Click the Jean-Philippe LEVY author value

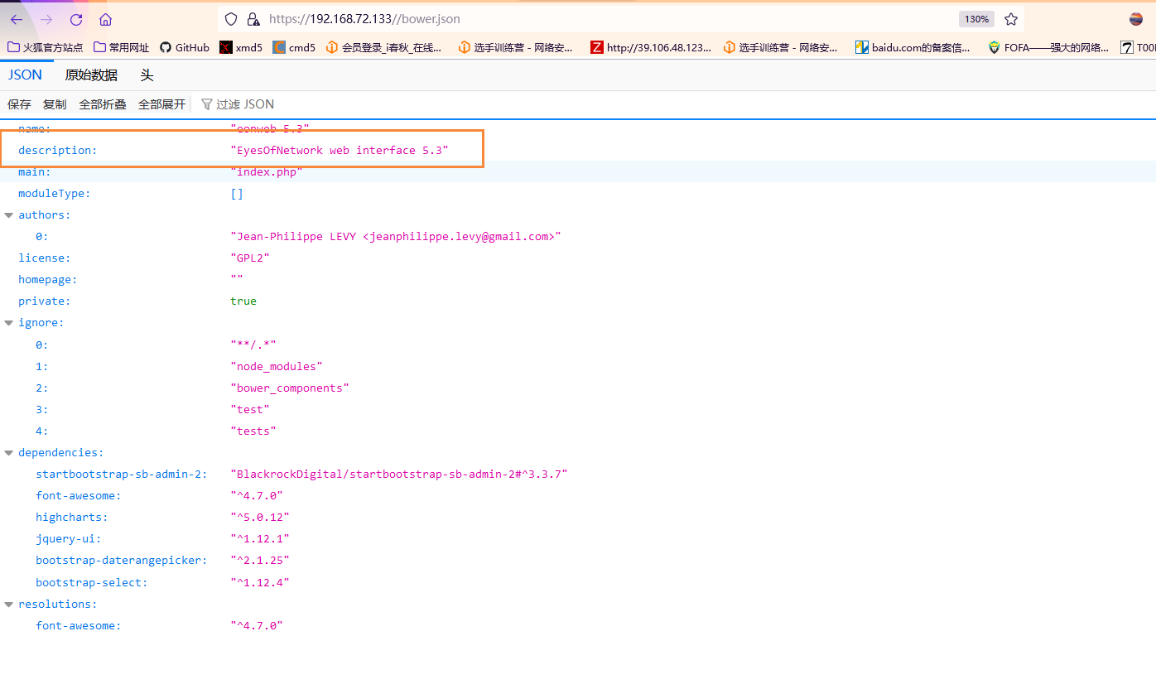click(396, 237)
